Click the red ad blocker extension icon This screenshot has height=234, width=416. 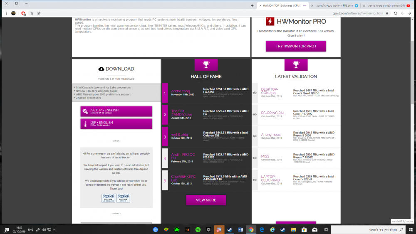pos(23,13)
